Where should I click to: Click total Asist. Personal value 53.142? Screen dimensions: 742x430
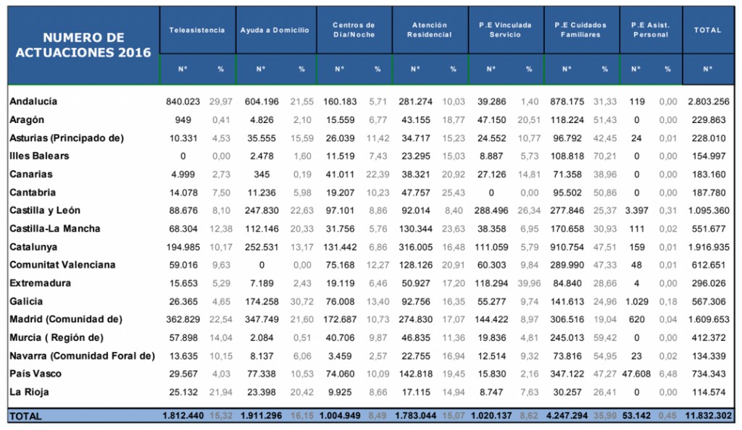coord(636,416)
